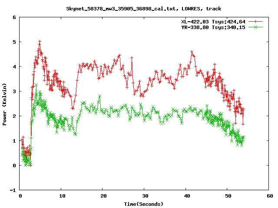
Task: Click legend entry XL-422.03 Tsys:424.64
Action: pos(213,22)
